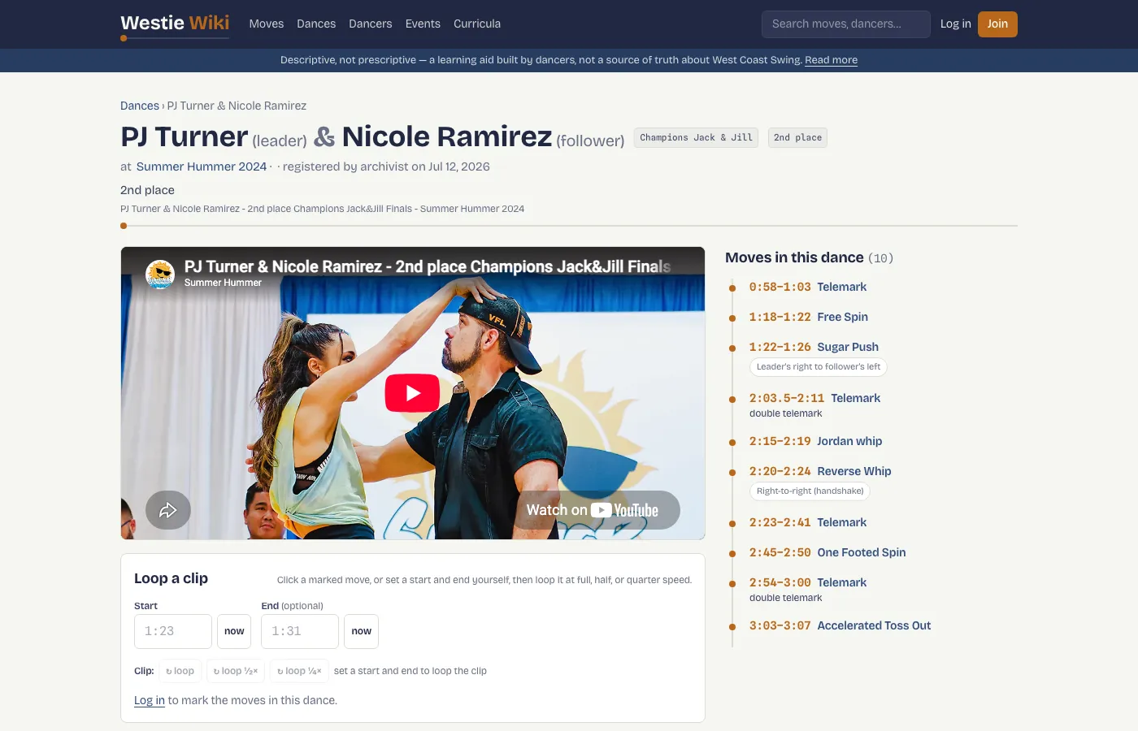Open the Summer Hummer channel avatar
Image resolution: width=1138 pixels, height=731 pixels.
[160, 275]
